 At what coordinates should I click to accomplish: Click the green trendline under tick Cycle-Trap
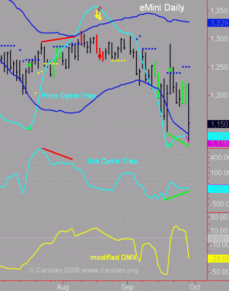pyautogui.click(x=177, y=195)
